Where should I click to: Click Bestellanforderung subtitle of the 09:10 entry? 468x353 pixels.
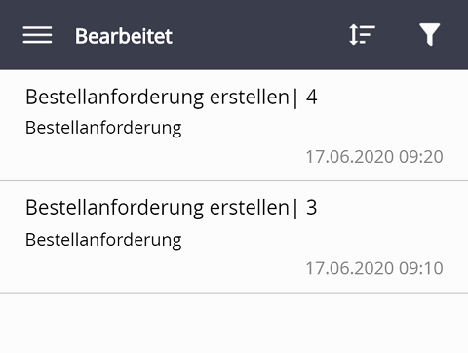(103, 240)
